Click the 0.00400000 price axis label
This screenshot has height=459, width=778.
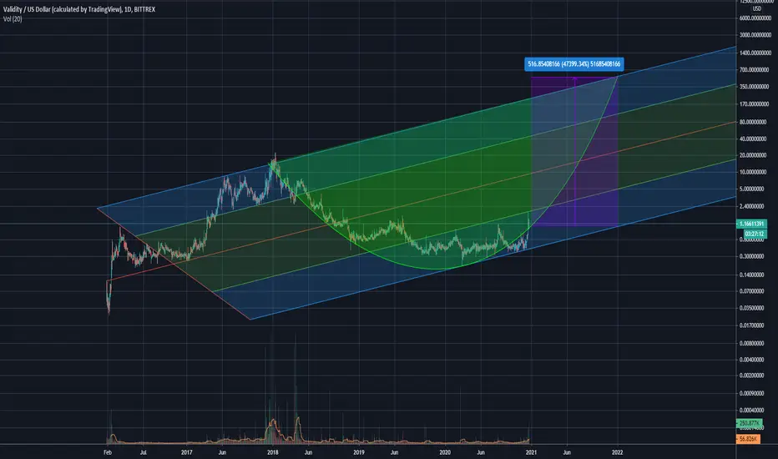752,359
